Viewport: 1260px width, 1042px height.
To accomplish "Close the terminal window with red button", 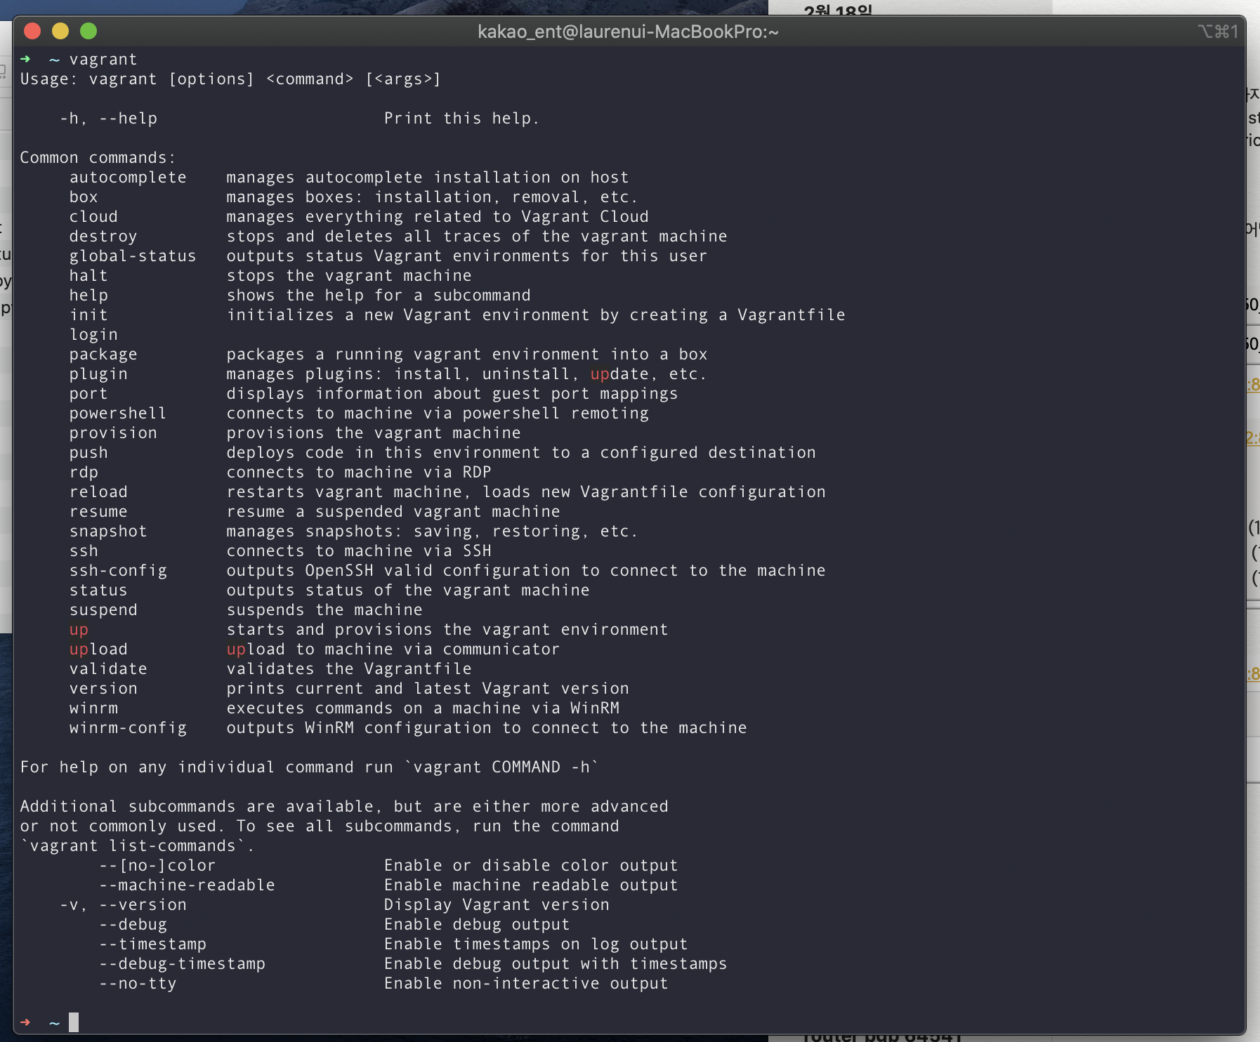I will click(x=32, y=32).
